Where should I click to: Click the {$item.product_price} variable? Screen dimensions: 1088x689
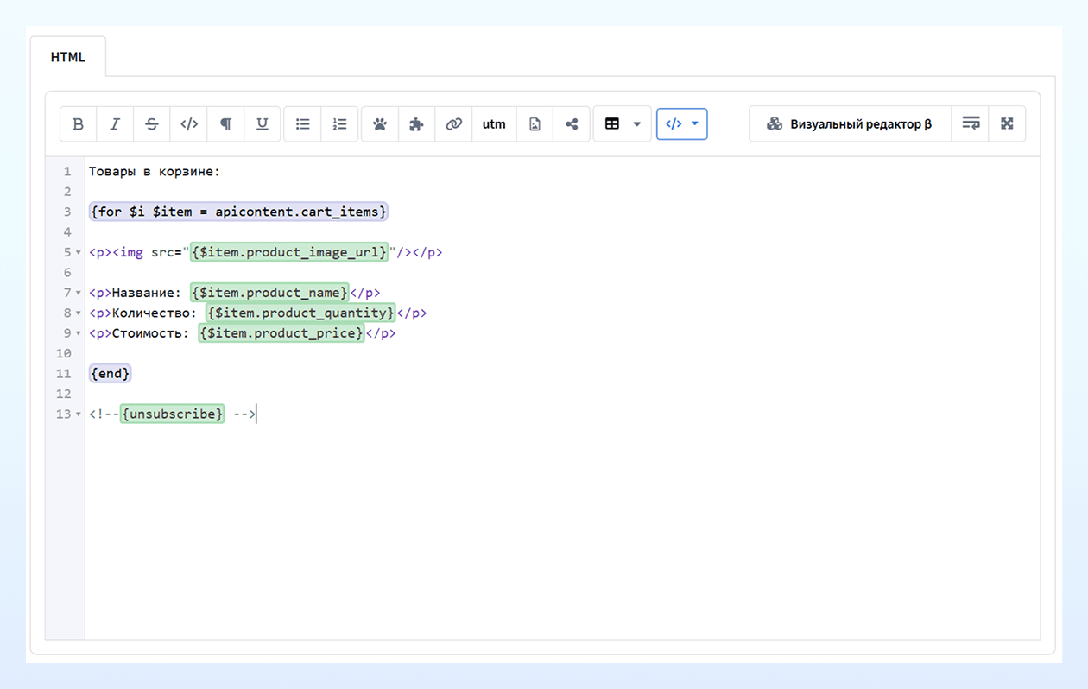(x=281, y=332)
